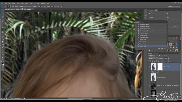Select the Horizontal Type tool
The height and width of the screenshot is (102, 182).
coord(3,50)
